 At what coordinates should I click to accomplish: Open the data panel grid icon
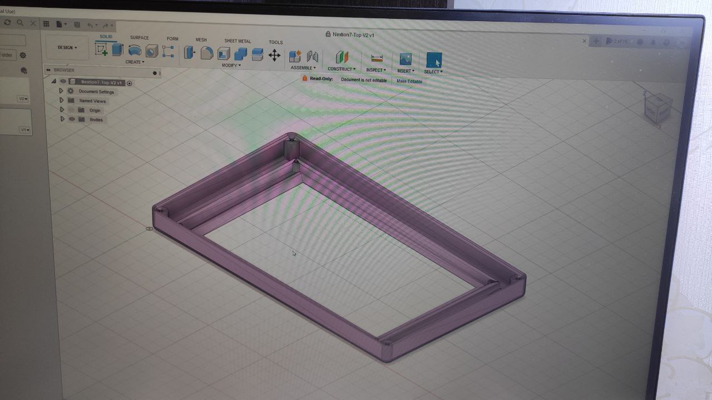tap(46, 24)
